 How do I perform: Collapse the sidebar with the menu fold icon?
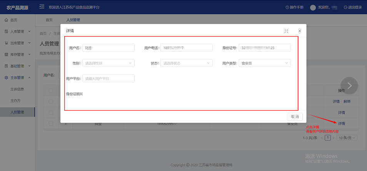pyautogui.click(x=42, y=7)
